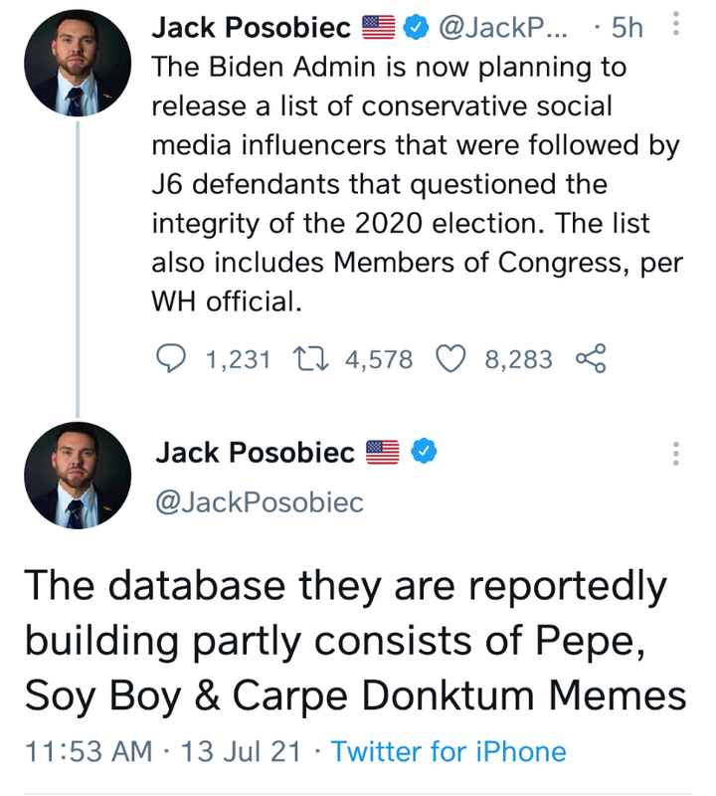Open the Twitter for iPhone link

coord(448,751)
